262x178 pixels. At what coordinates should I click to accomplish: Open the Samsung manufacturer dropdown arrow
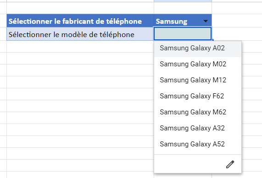[206, 21]
